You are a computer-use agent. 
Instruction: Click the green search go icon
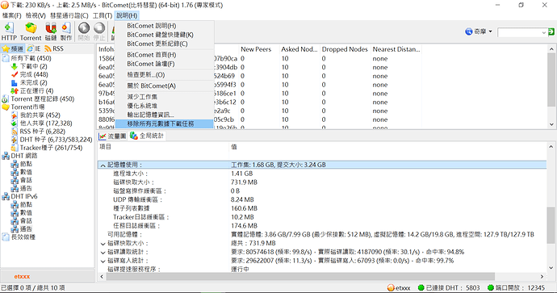551,31
